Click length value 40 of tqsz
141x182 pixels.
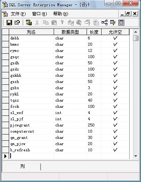coord(90,100)
